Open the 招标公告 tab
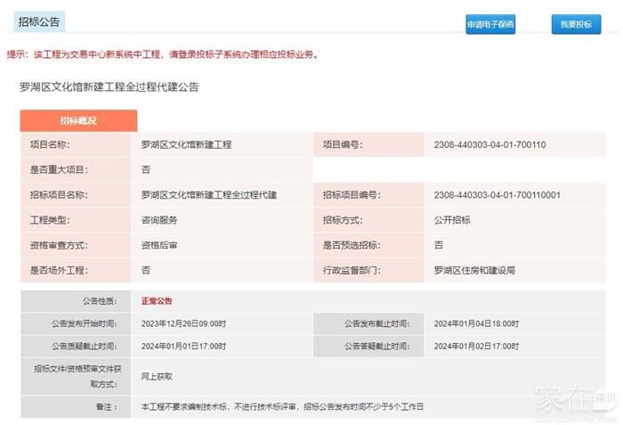623x425 pixels. coord(38,22)
